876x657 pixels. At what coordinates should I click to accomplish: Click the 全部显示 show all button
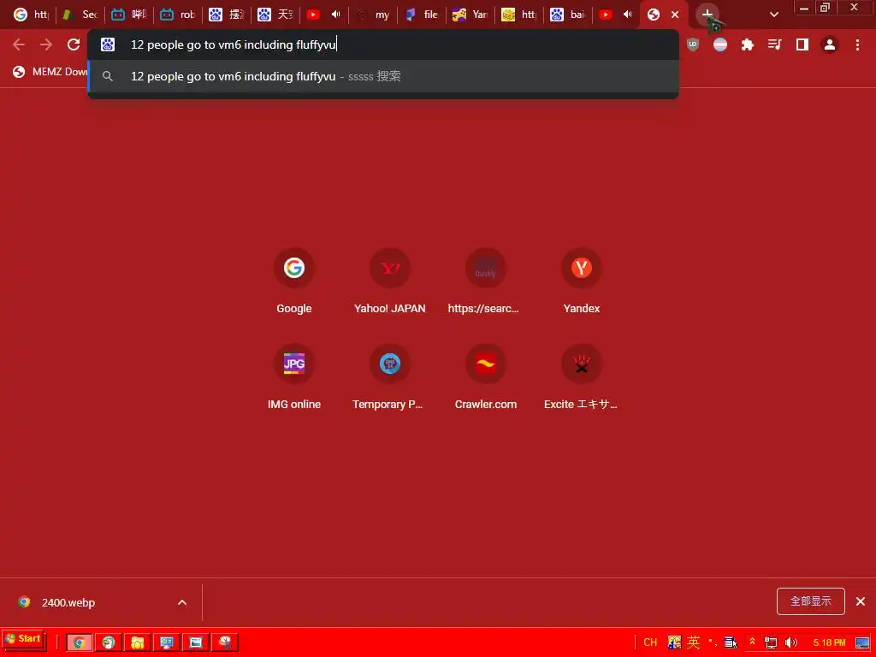click(811, 601)
